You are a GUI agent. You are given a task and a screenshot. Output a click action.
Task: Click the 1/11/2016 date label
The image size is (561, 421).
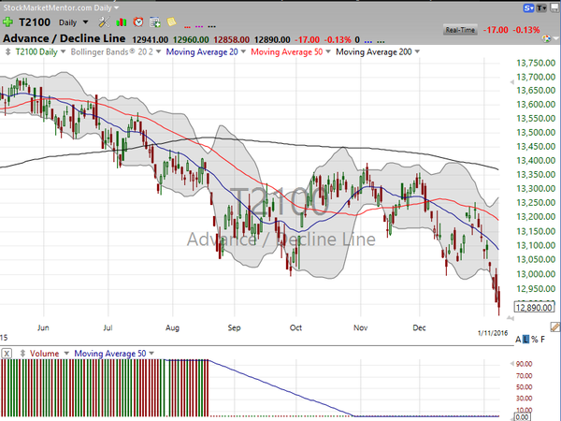pos(493,333)
